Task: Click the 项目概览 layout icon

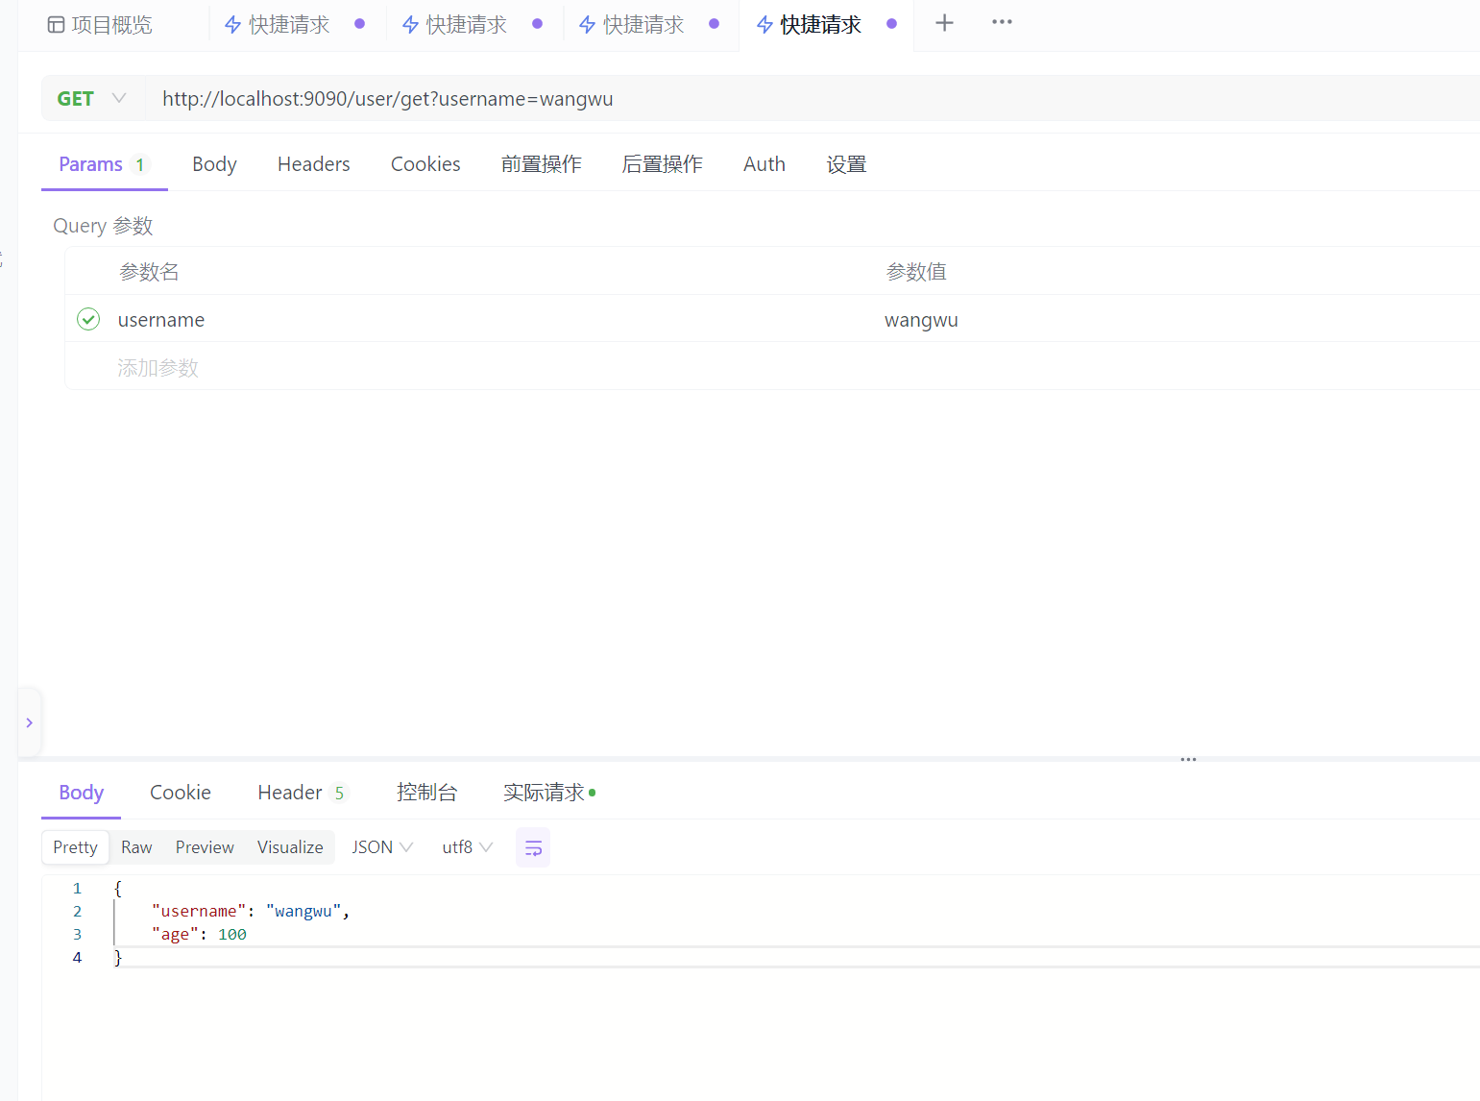Action: [x=56, y=25]
